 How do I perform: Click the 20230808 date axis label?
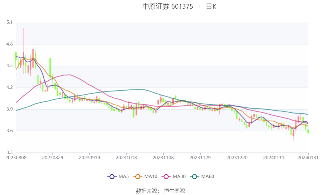pyautogui.click(x=16, y=158)
